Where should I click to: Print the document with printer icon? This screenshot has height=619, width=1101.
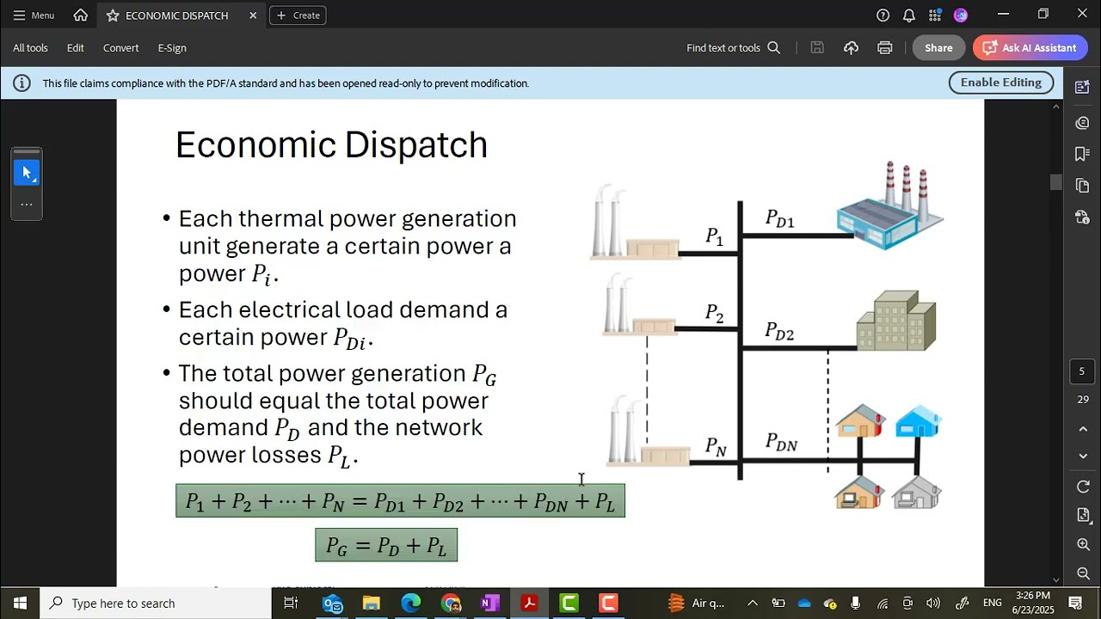[885, 48]
